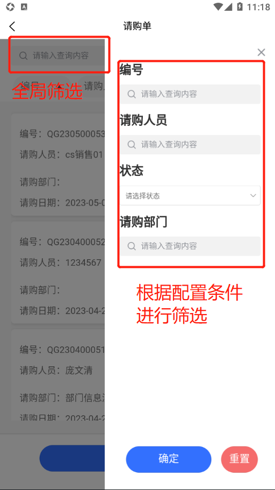
Task: Click the magnifier icon in 请购人员 field
Action: 132,145
